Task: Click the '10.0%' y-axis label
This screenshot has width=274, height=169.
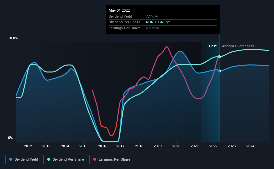Action: [13, 38]
